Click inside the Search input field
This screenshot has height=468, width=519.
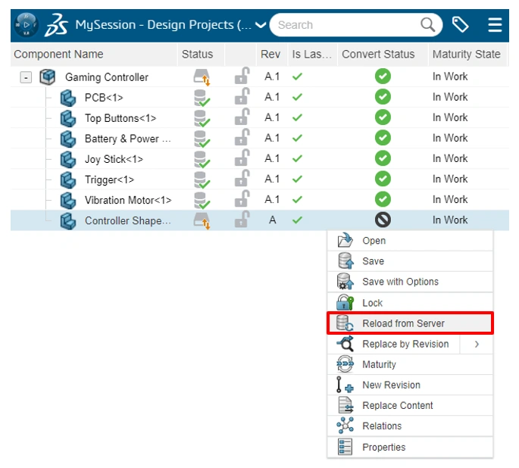(346, 25)
